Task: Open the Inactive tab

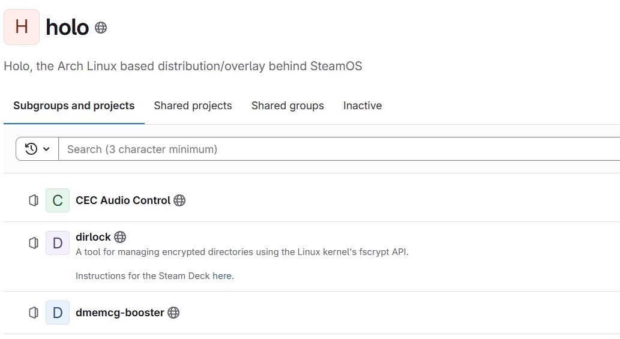Action: pyautogui.click(x=363, y=106)
